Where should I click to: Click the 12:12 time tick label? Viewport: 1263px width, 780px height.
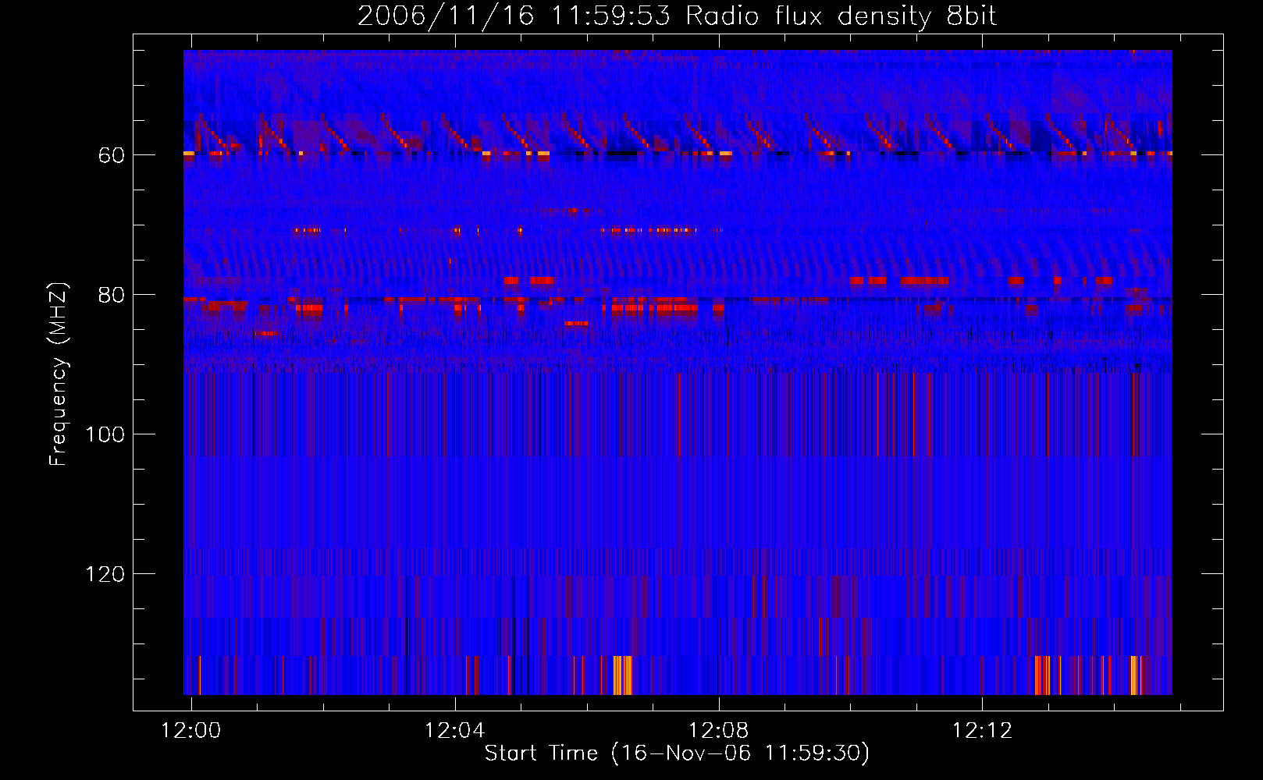[x=983, y=731]
